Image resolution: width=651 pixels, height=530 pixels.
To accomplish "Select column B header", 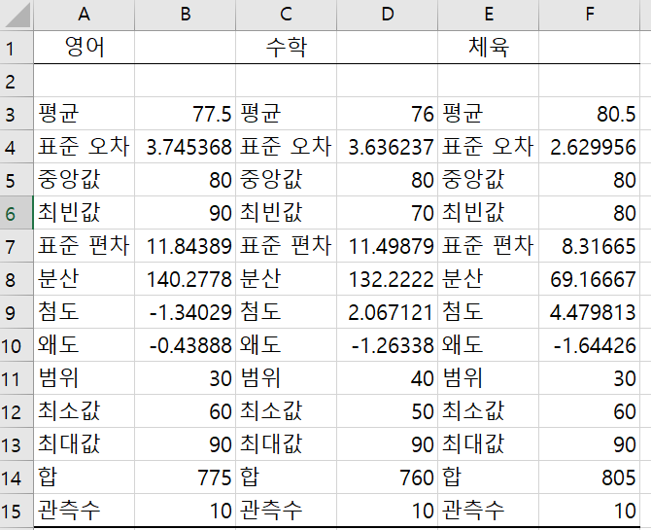I will [x=186, y=15].
